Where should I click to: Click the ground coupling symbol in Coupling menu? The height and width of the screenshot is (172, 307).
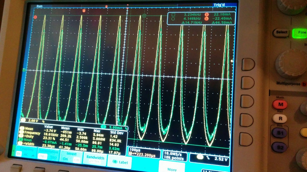pyautogui.click(x=32, y=155)
